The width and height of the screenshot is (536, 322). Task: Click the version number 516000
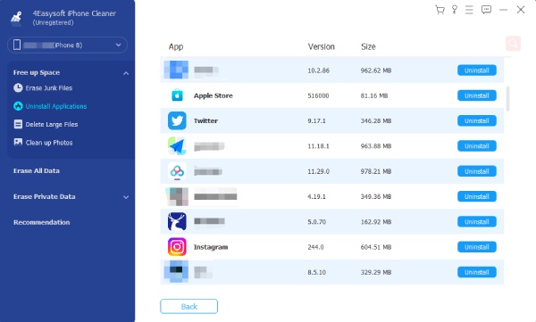tap(318, 95)
